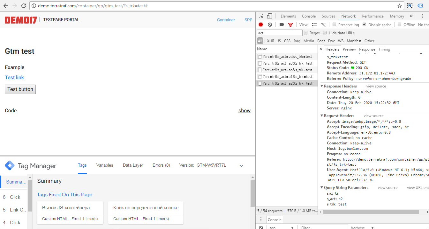Viewport: 429px width, 229px height.
Task: Enable the Preserve log checkbox
Action: tap(334, 24)
